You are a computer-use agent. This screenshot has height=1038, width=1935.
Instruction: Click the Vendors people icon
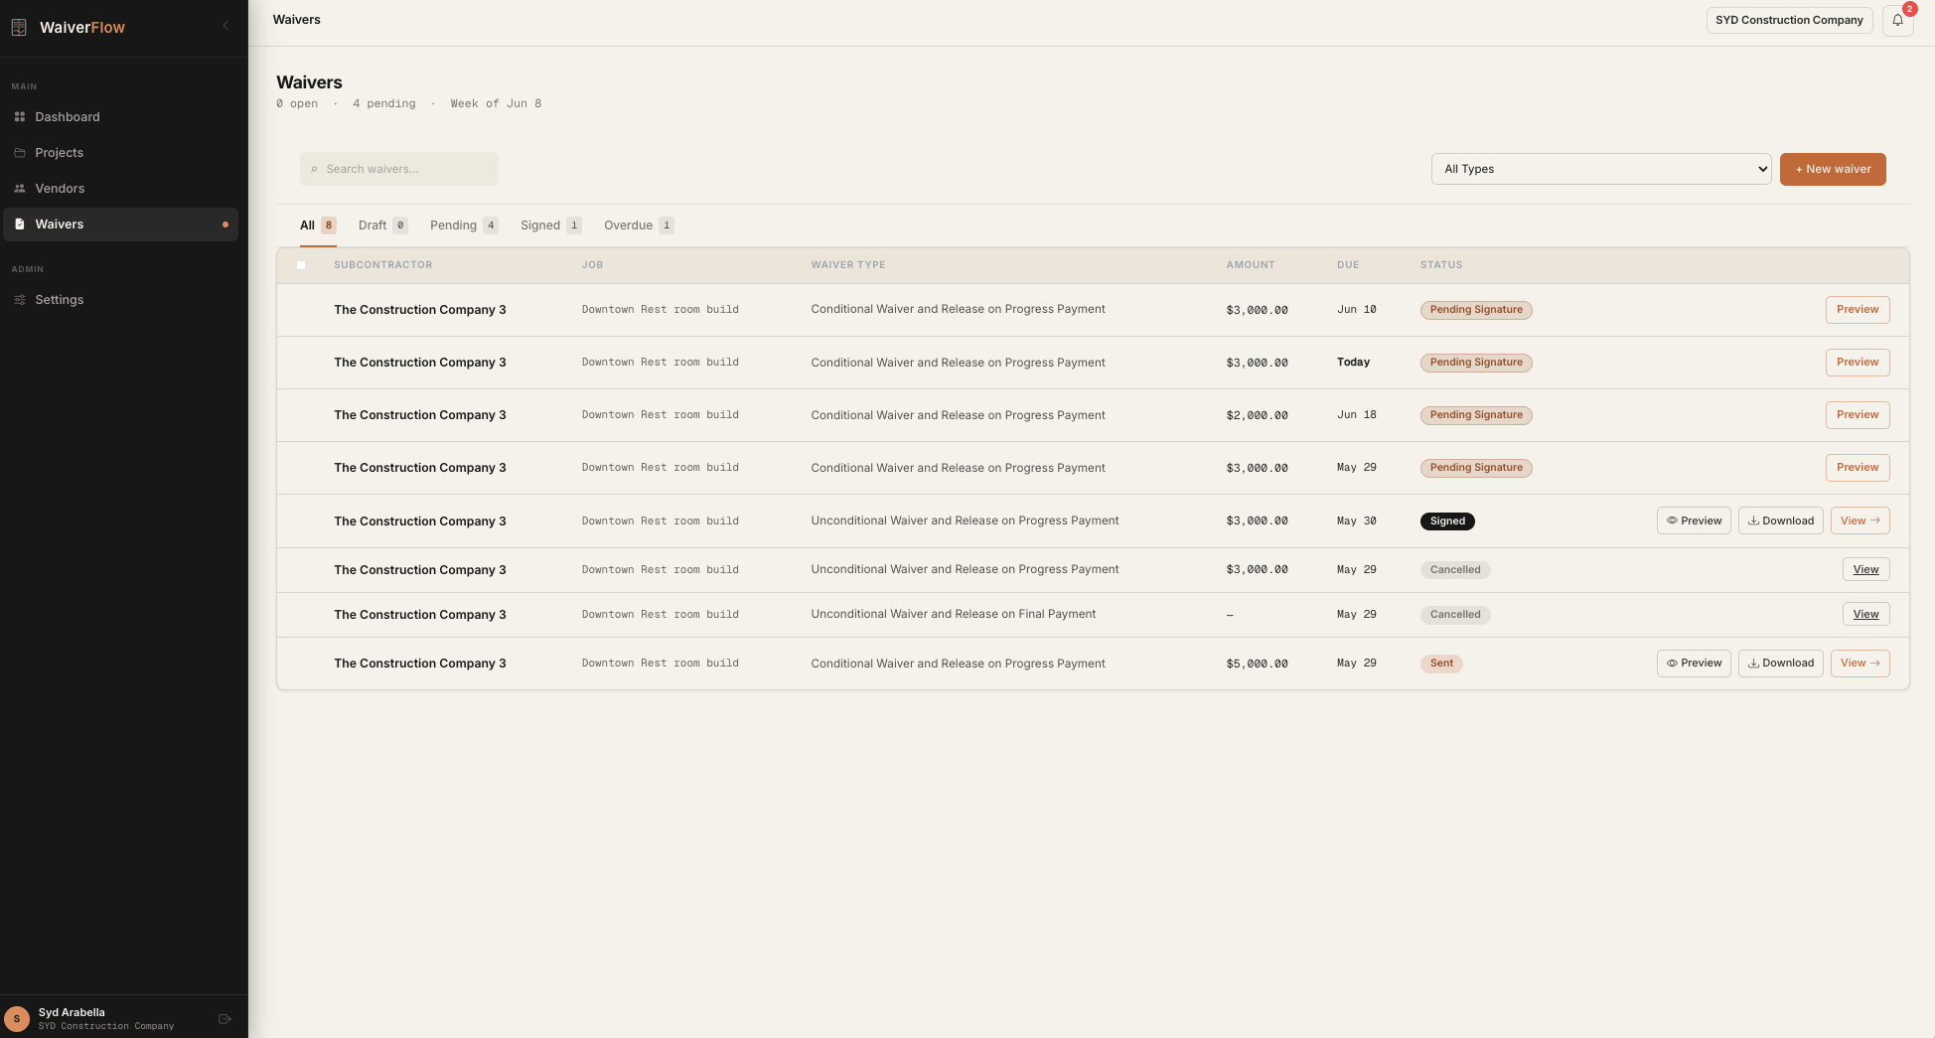click(x=19, y=189)
